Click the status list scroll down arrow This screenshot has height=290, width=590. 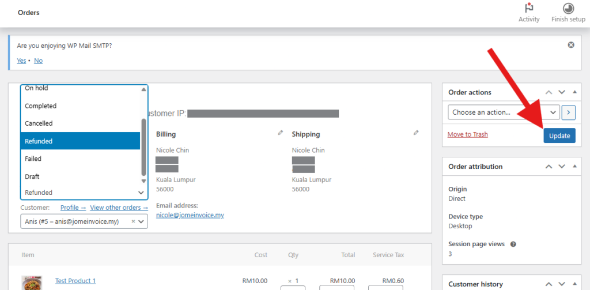pos(143,181)
